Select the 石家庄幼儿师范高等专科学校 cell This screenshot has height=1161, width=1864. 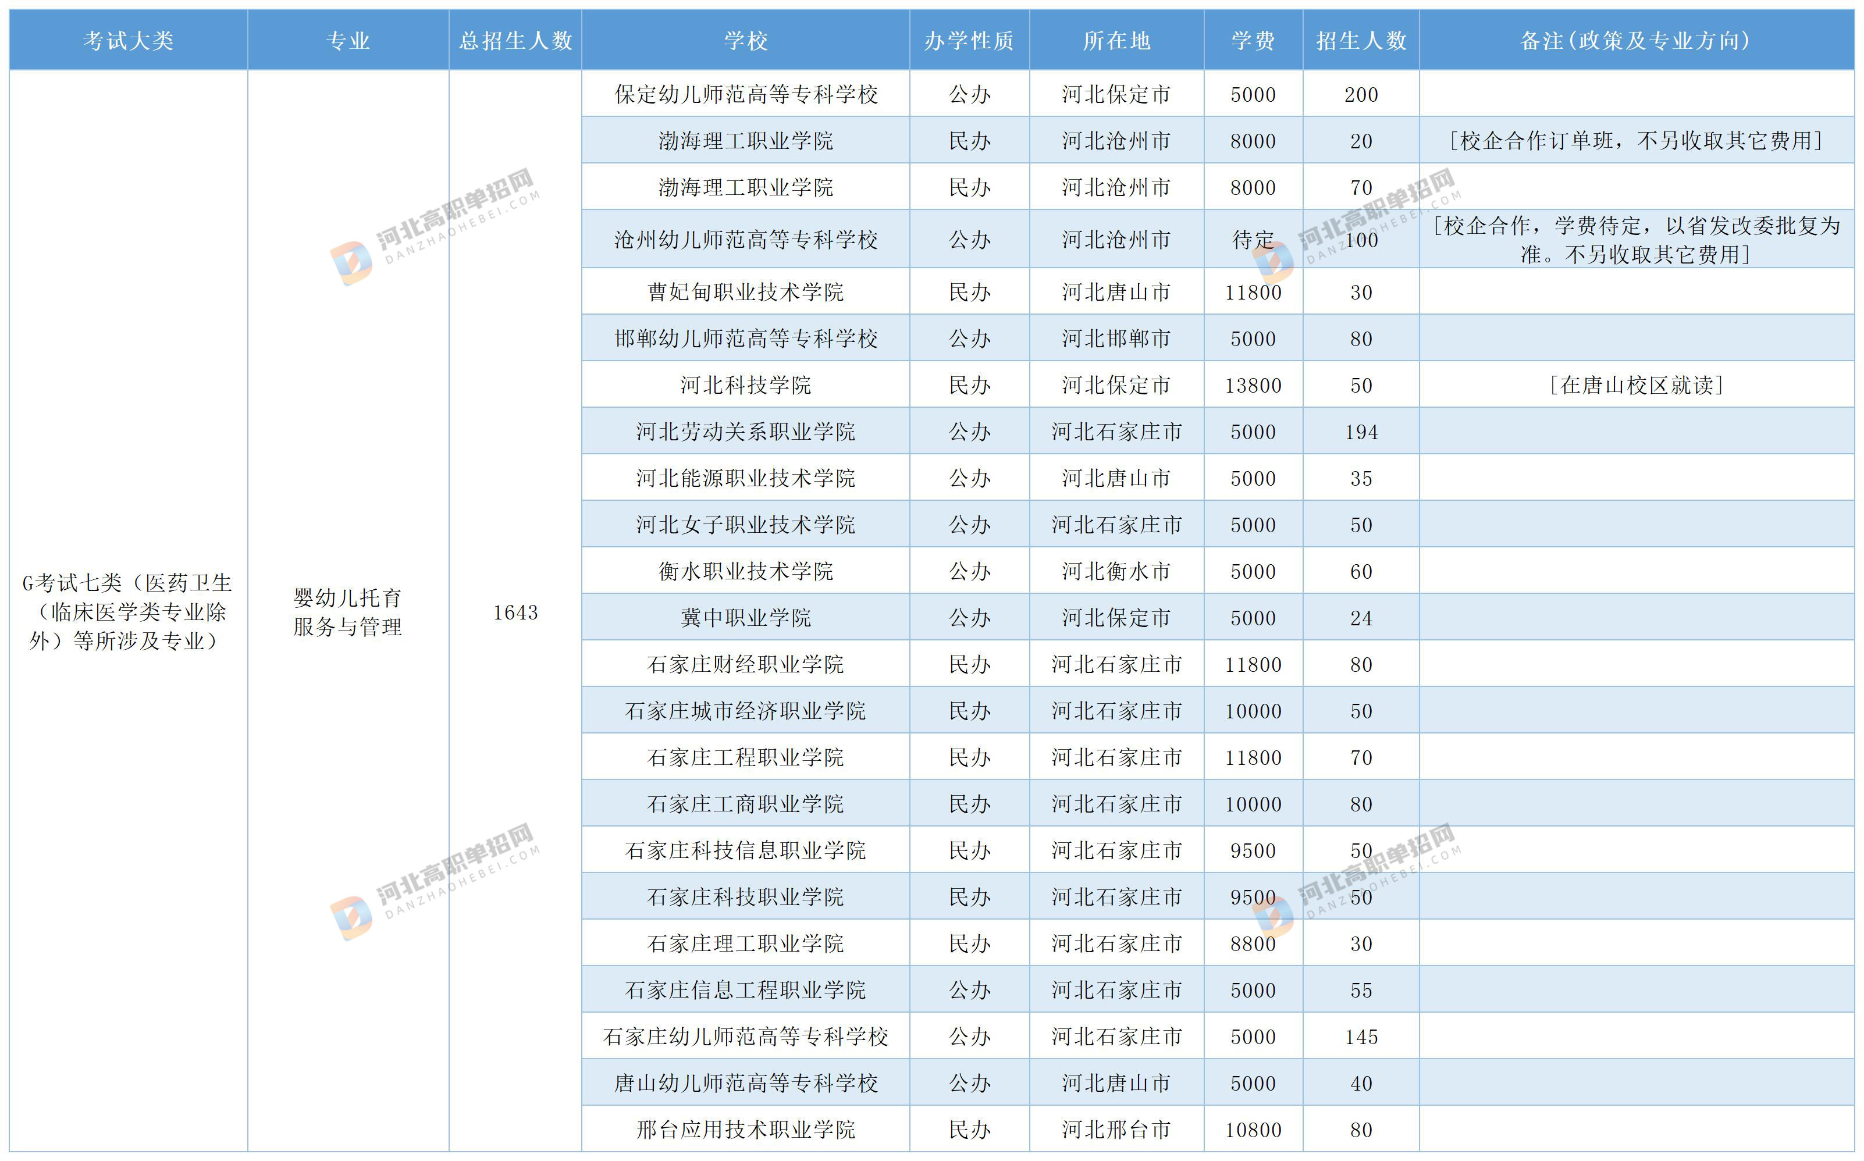(746, 1036)
